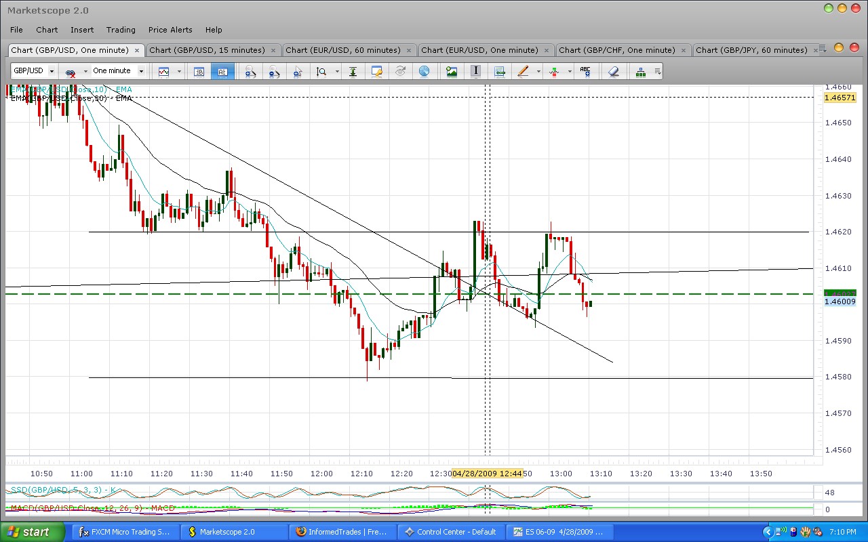Close the Chart (GBP/CHF, One minute) tab
868x542 pixels.
(684, 50)
